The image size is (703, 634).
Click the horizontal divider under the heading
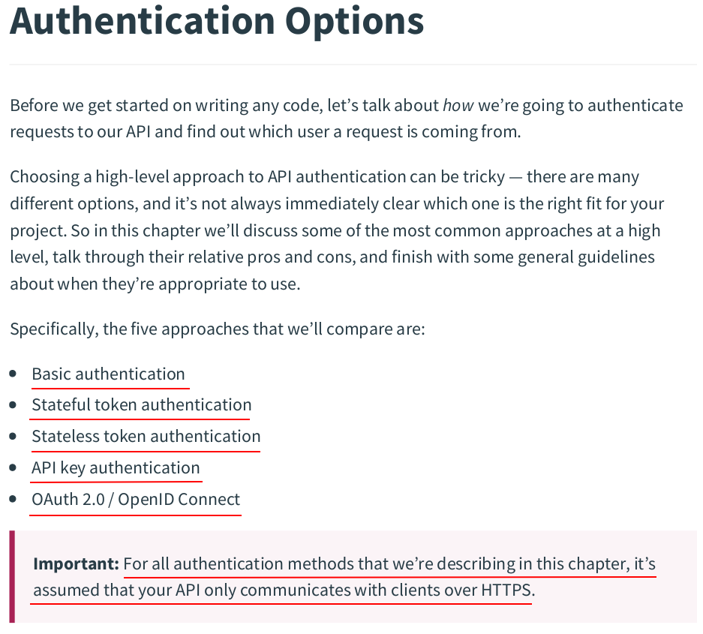coord(353,65)
